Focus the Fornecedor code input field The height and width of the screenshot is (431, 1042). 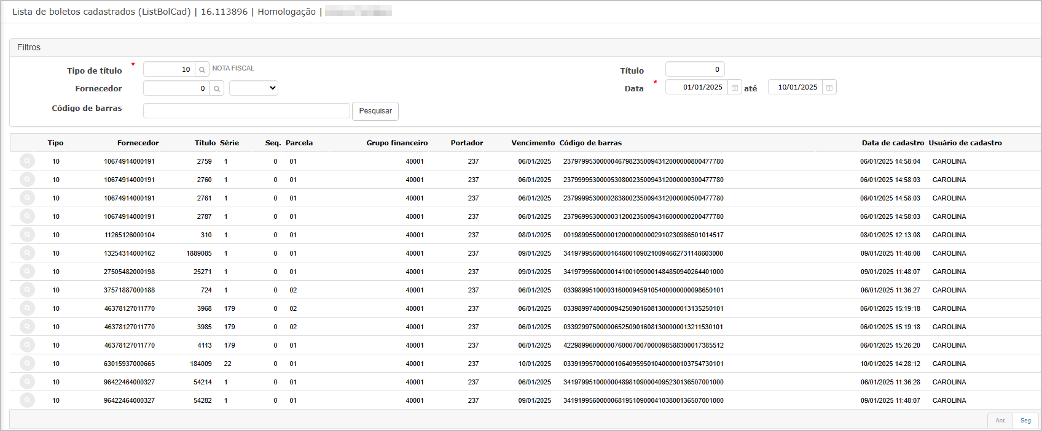(x=176, y=88)
